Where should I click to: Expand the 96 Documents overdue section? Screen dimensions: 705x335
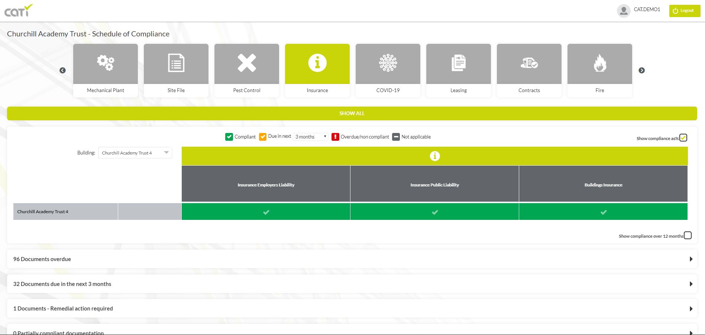(352, 259)
